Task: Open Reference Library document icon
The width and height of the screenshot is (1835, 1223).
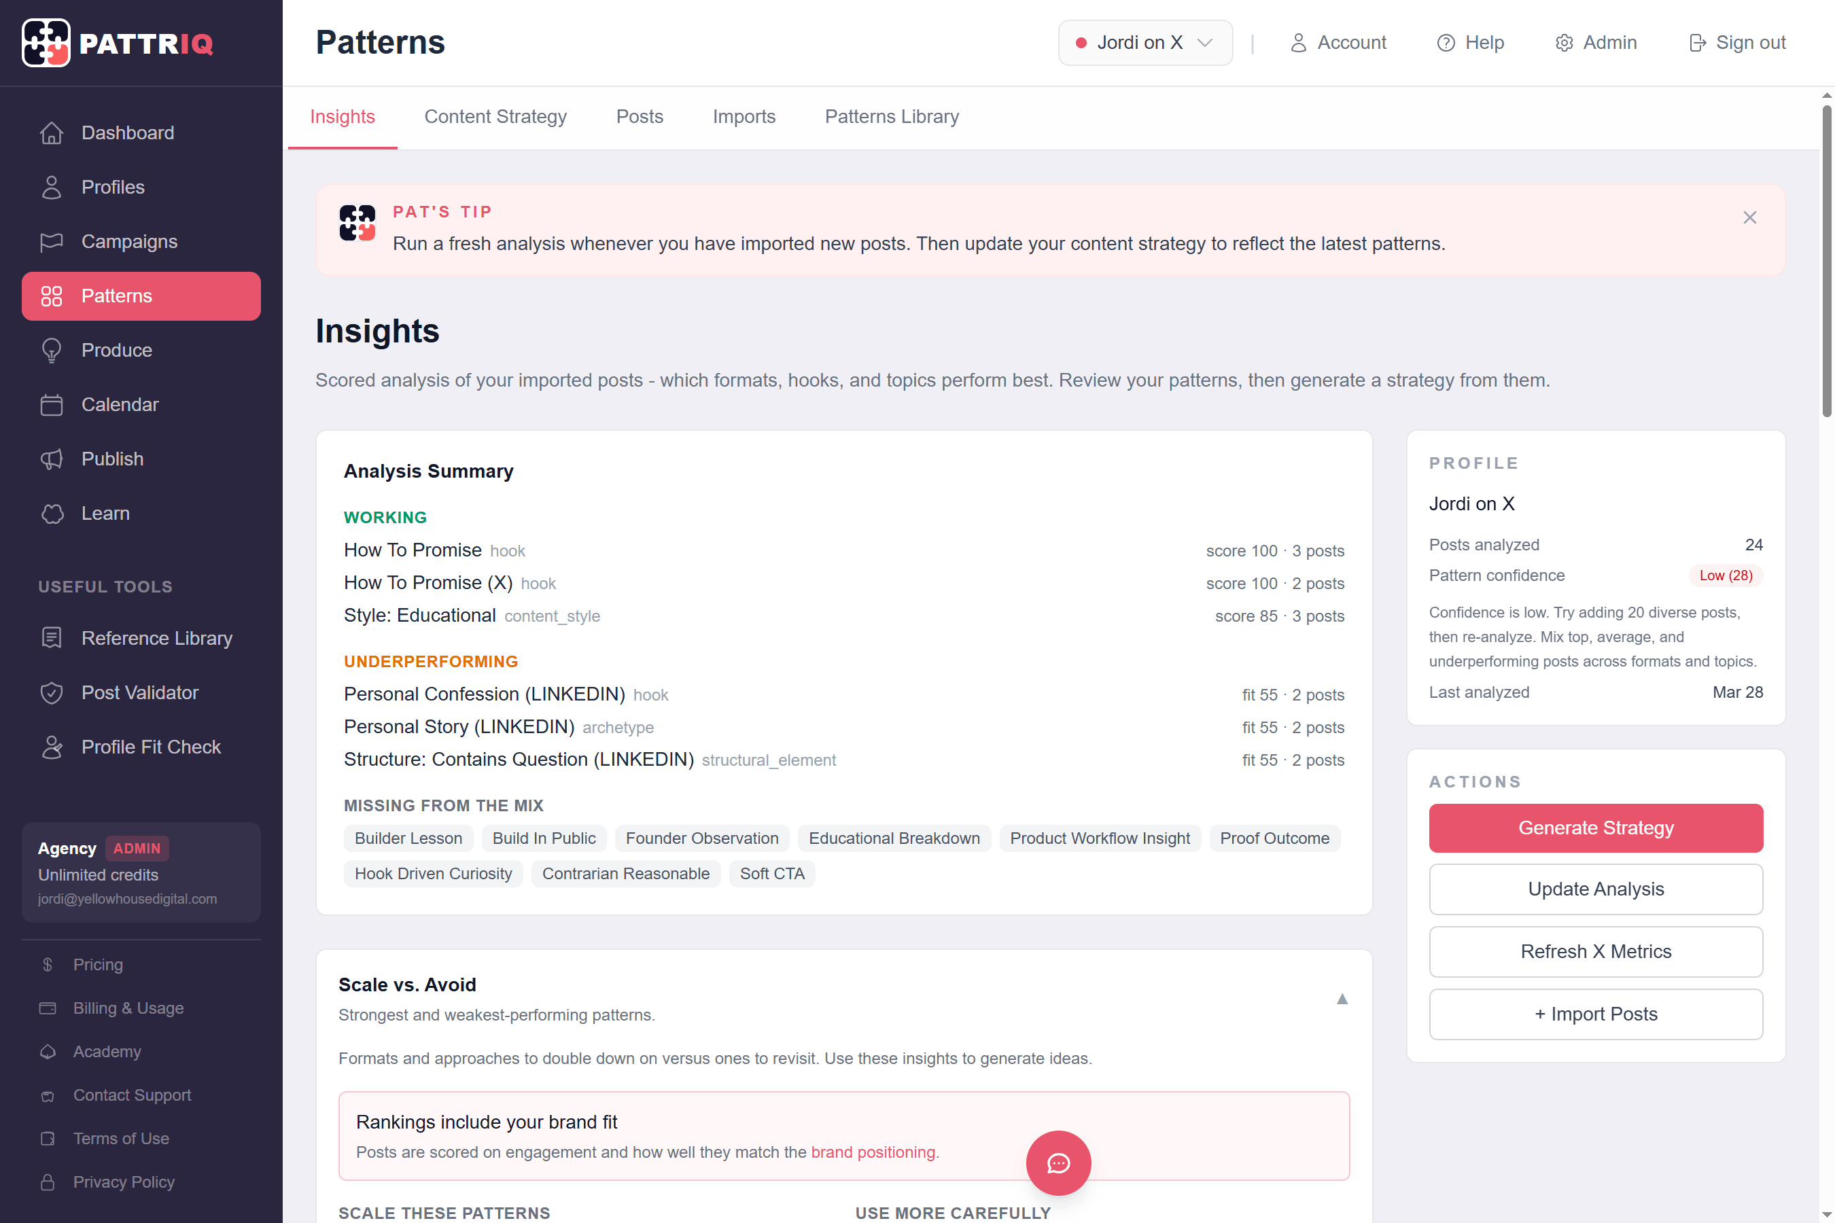Action: point(52,638)
